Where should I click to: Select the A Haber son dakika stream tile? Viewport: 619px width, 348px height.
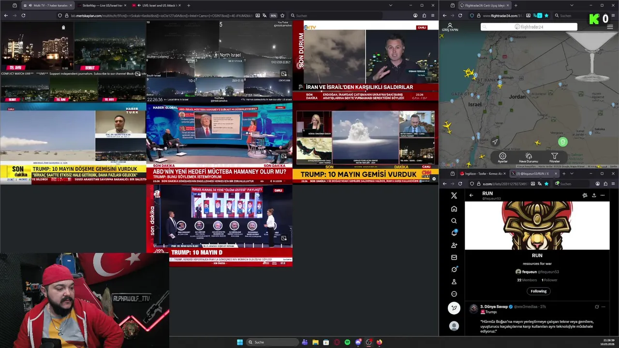pyautogui.click(x=219, y=226)
